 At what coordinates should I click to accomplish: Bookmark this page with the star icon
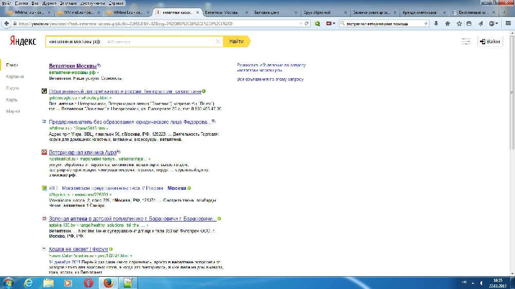(x=459, y=24)
